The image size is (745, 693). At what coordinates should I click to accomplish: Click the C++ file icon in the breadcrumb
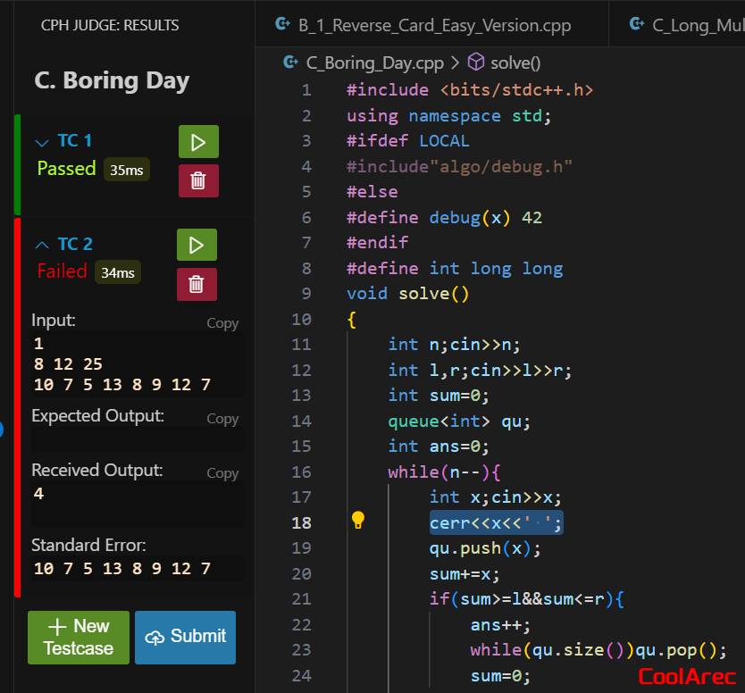[290, 63]
